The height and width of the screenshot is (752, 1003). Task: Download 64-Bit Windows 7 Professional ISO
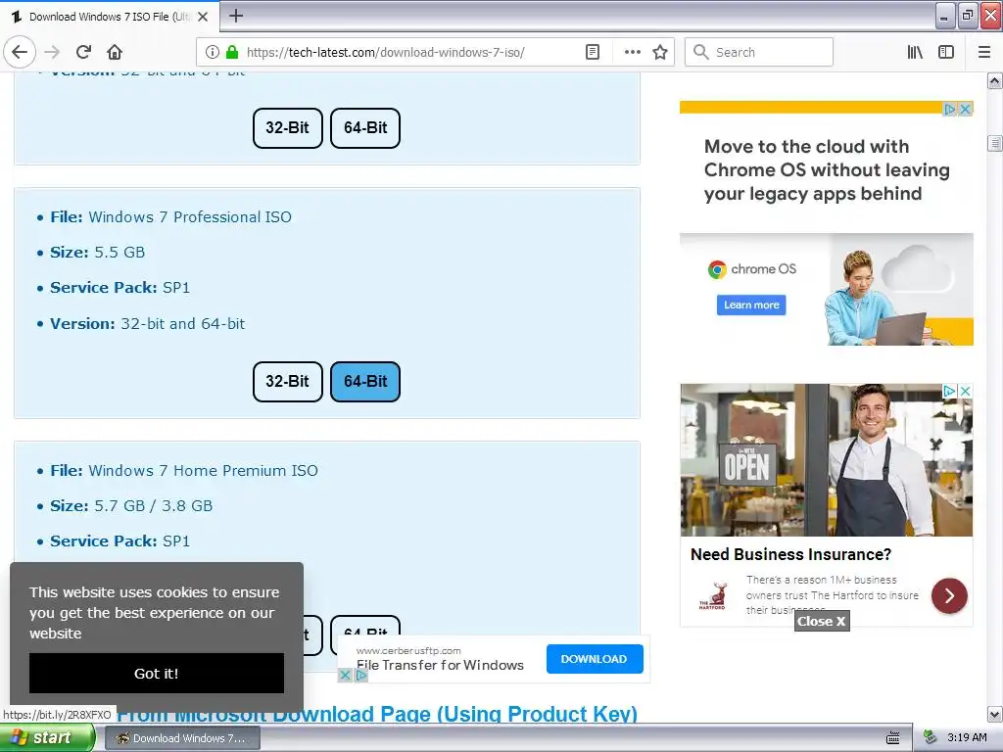click(365, 382)
